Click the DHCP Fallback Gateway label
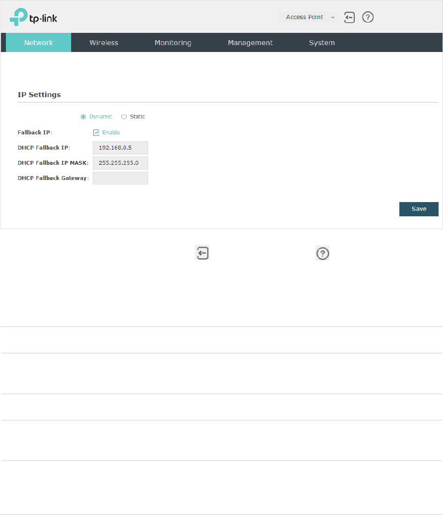Viewport: 443px width, 515px height. (53, 178)
